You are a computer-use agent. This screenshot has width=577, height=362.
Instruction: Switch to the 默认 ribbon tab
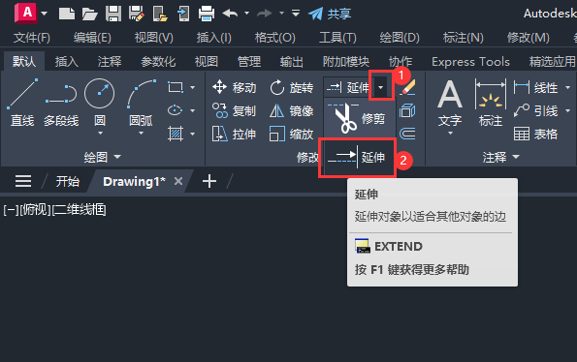coord(24,61)
